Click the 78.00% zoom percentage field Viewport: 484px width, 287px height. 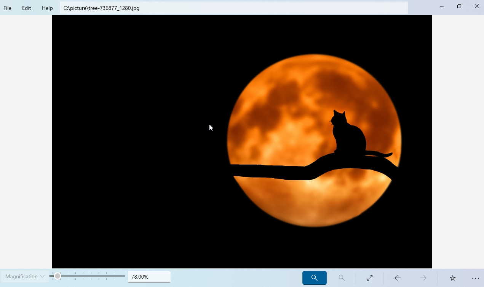[x=149, y=277]
